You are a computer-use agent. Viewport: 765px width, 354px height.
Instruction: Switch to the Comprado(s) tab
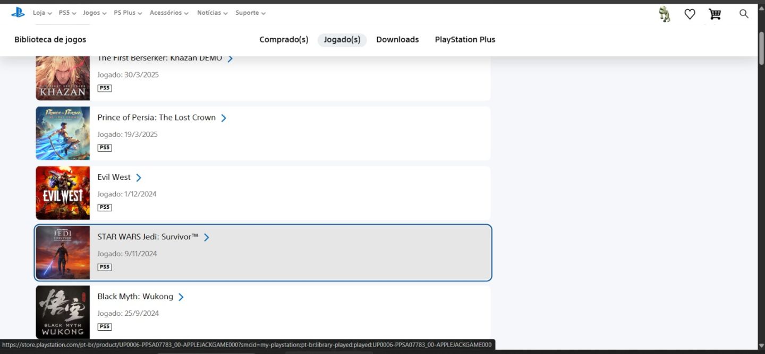[x=284, y=40]
